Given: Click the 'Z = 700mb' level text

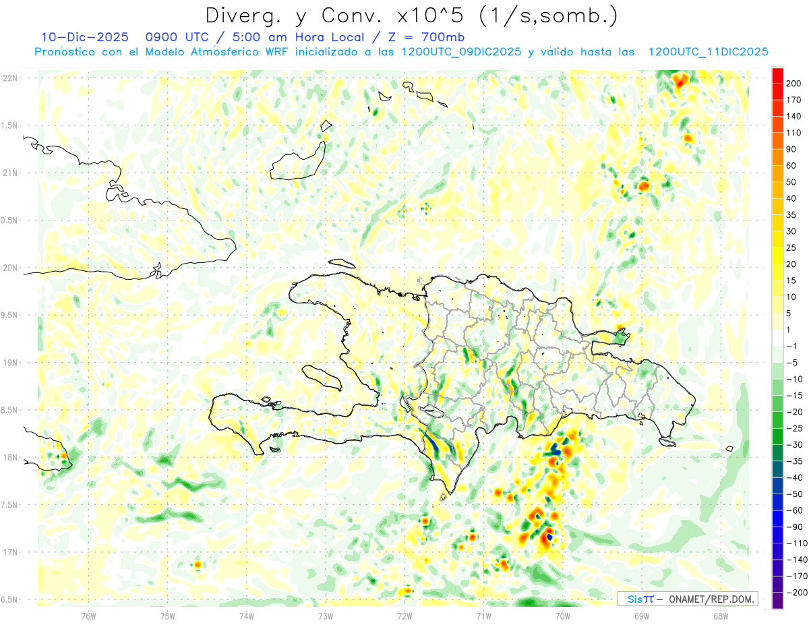Looking at the screenshot, I should point(426,38).
